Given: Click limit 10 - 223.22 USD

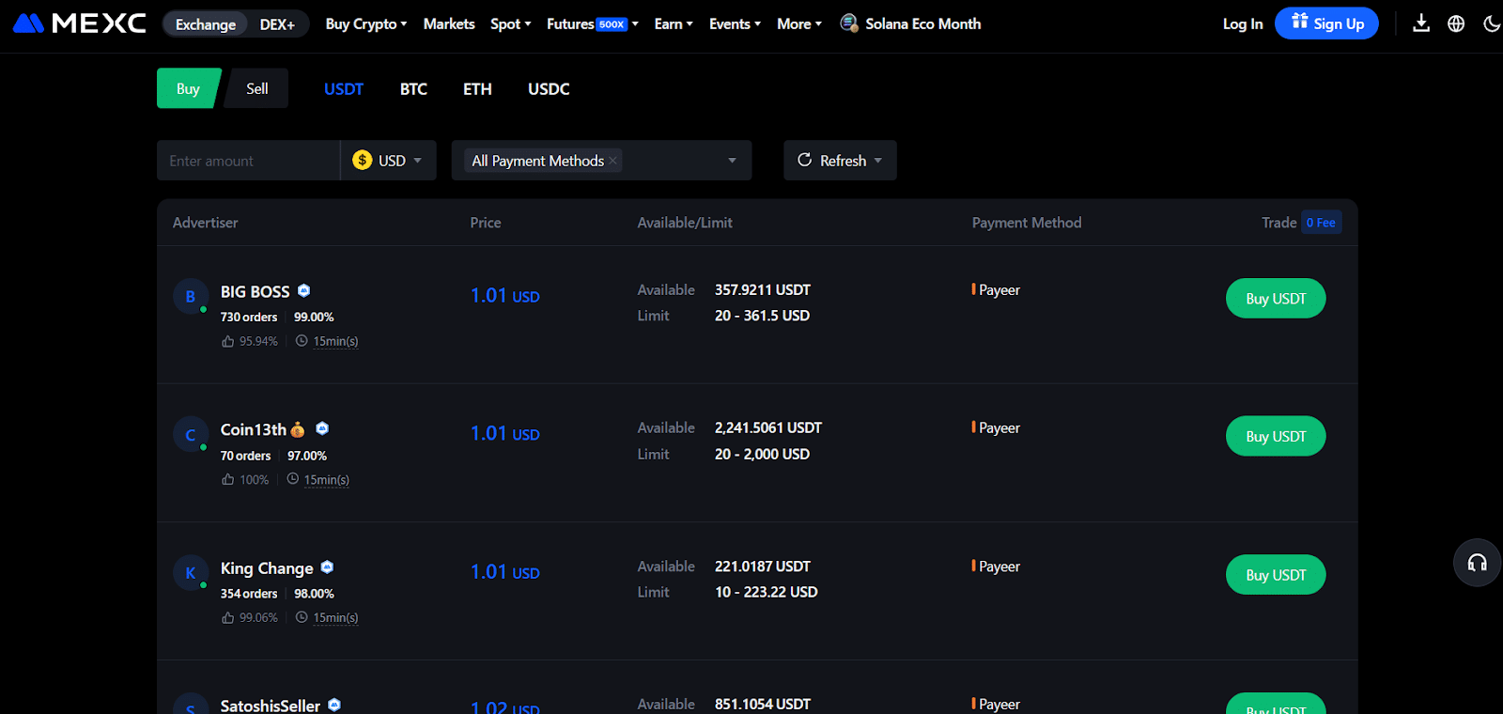Looking at the screenshot, I should coord(766,592).
